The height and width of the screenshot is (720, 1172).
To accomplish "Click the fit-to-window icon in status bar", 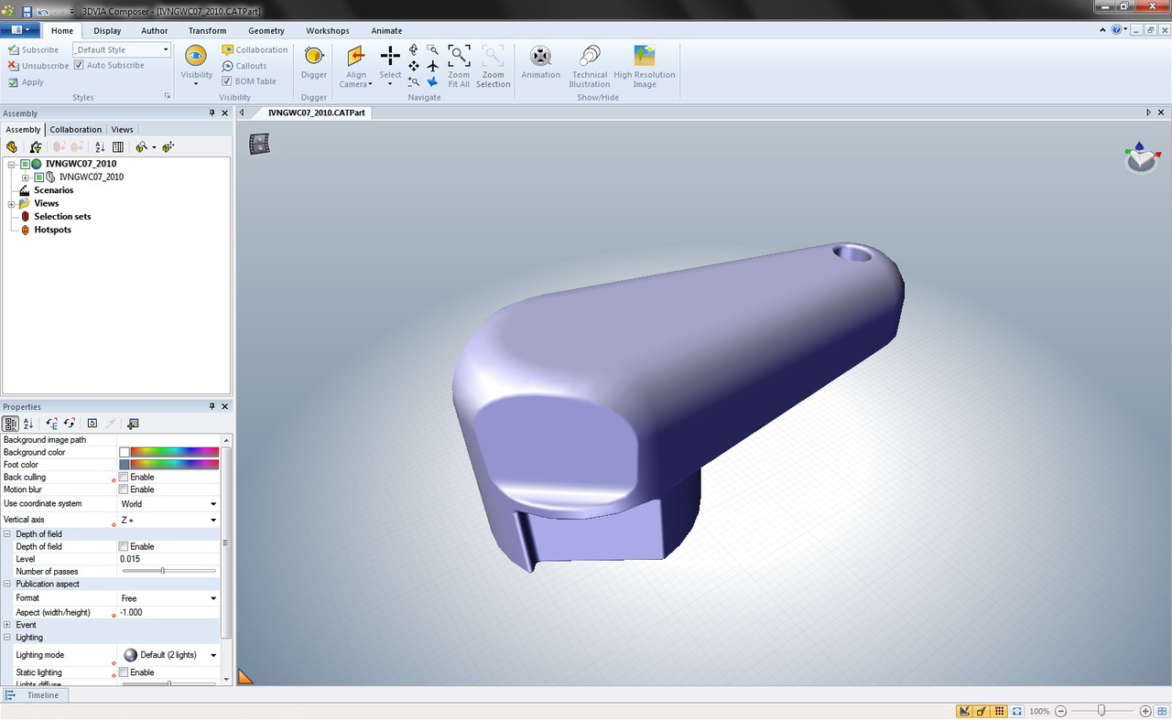I will [1016, 711].
